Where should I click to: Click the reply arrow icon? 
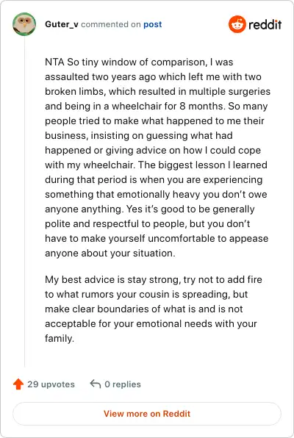(x=96, y=384)
